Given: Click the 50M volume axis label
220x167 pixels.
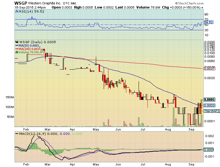Looking at the screenshot, I should [10, 117].
